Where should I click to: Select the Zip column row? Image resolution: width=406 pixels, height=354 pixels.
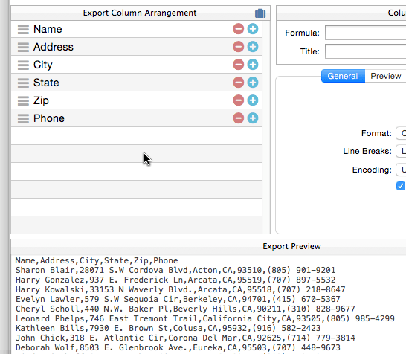coord(137,100)
